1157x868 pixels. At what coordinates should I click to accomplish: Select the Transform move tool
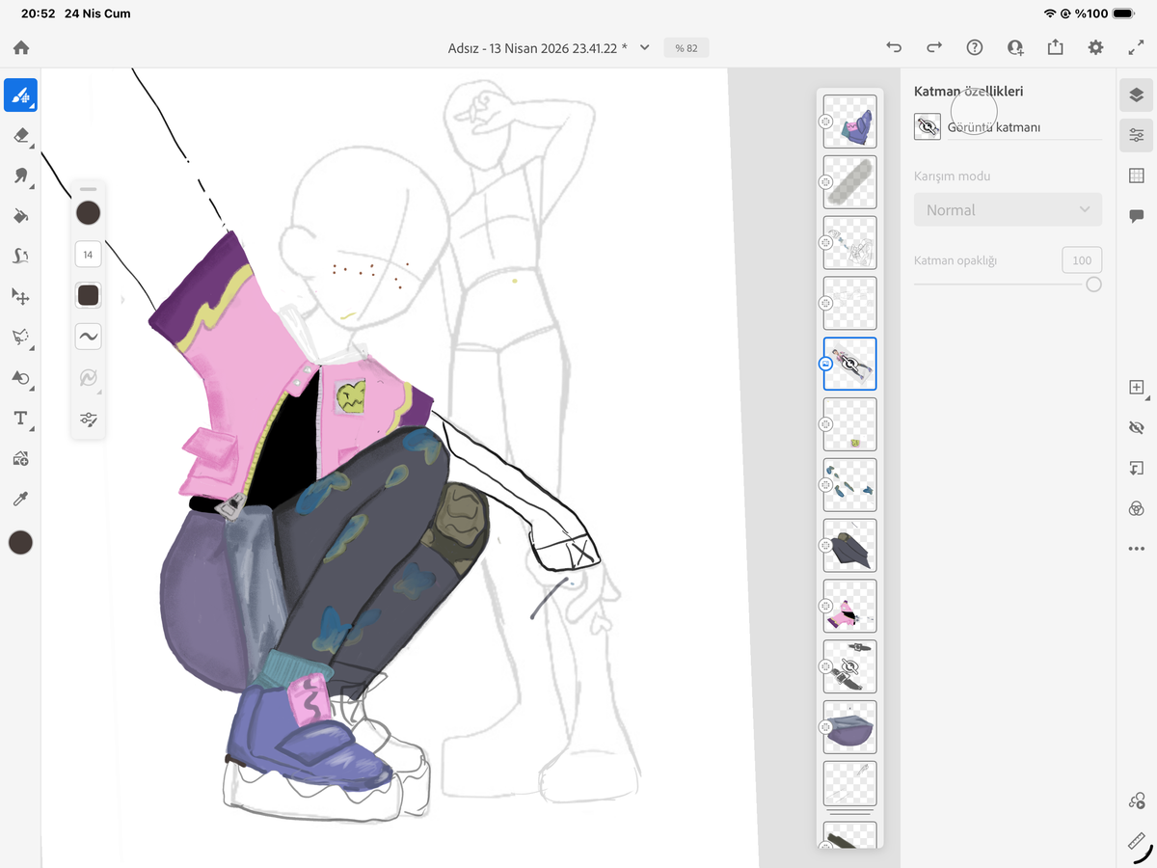pos(20,297)
